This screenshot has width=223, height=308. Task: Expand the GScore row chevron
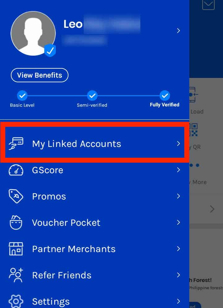[178, 170]
